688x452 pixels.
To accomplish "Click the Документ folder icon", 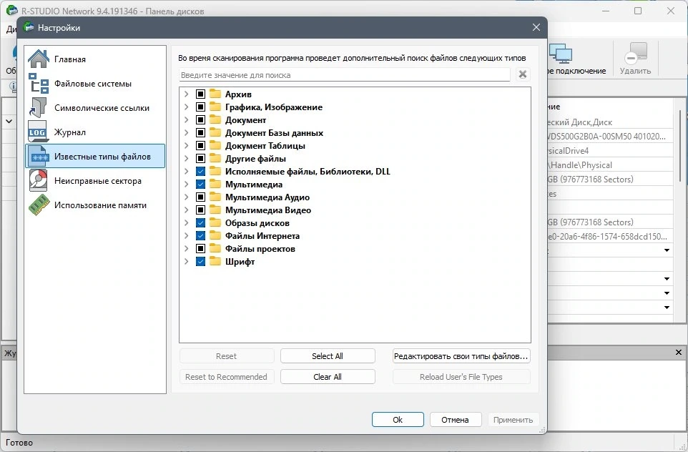I will point(215,120).
